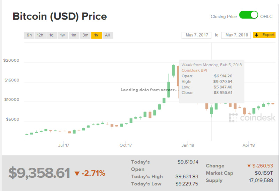Choose the 3m time range
This screenshot has width=279, height=191.
85,35
